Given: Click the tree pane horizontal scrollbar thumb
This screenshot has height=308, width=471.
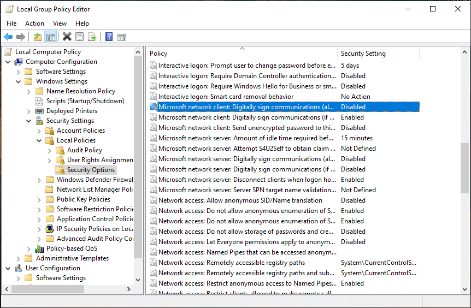Looking at the screenshot, I should click(48, 289).
